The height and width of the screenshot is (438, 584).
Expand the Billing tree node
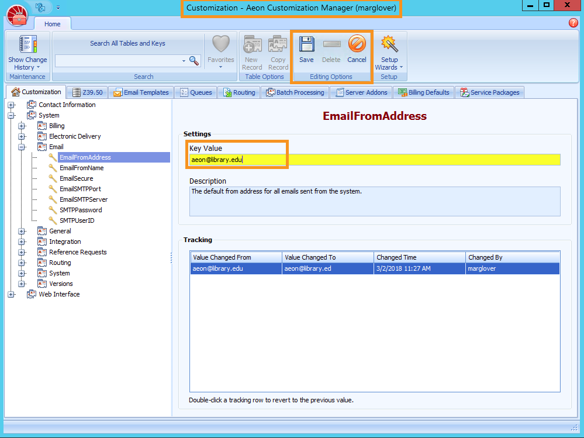tap(22, 126)
